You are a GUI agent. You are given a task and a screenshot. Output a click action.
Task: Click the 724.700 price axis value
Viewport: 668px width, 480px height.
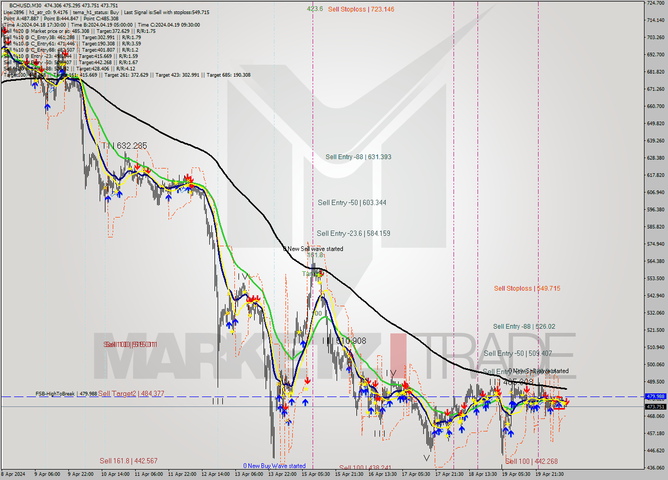[x=655, y=3]
